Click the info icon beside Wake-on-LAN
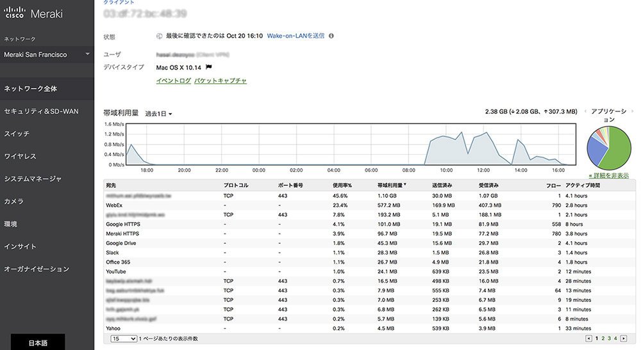Viewport: 641px width, 350px height. tap(331, 36)
